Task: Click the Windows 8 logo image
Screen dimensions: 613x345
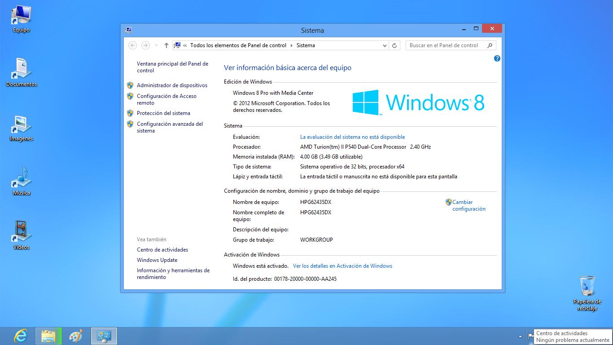Action: [x=418, y=102]
